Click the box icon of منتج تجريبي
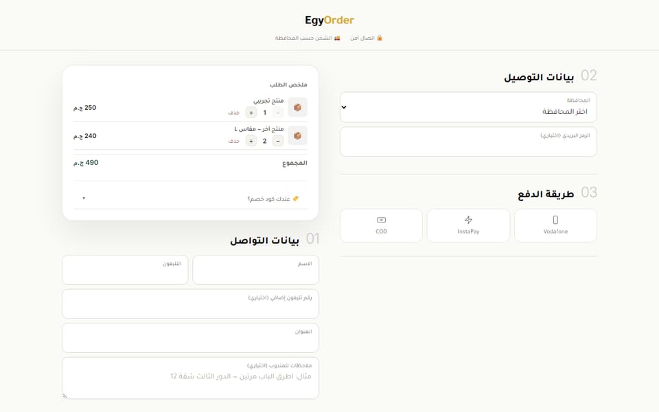Image resolution: width=659 pixels, height=412 pixels. (x=297, y=107)
